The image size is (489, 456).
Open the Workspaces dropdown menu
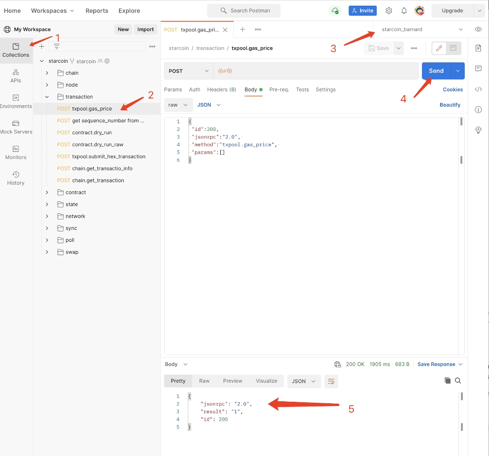[52, 10]
